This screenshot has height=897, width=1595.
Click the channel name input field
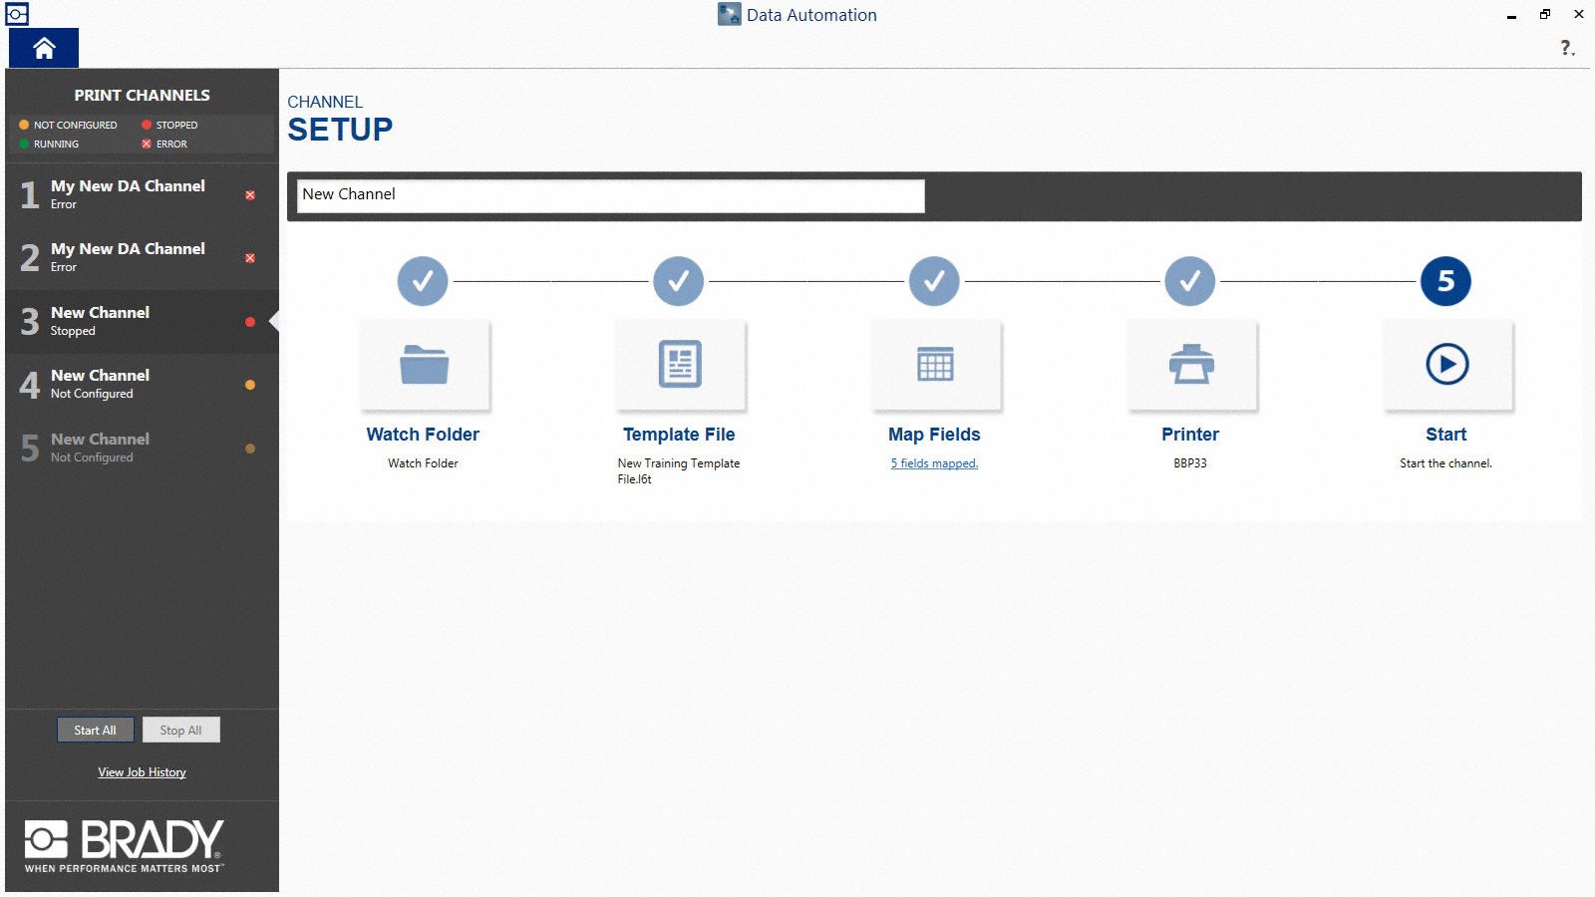click(608, 195)
